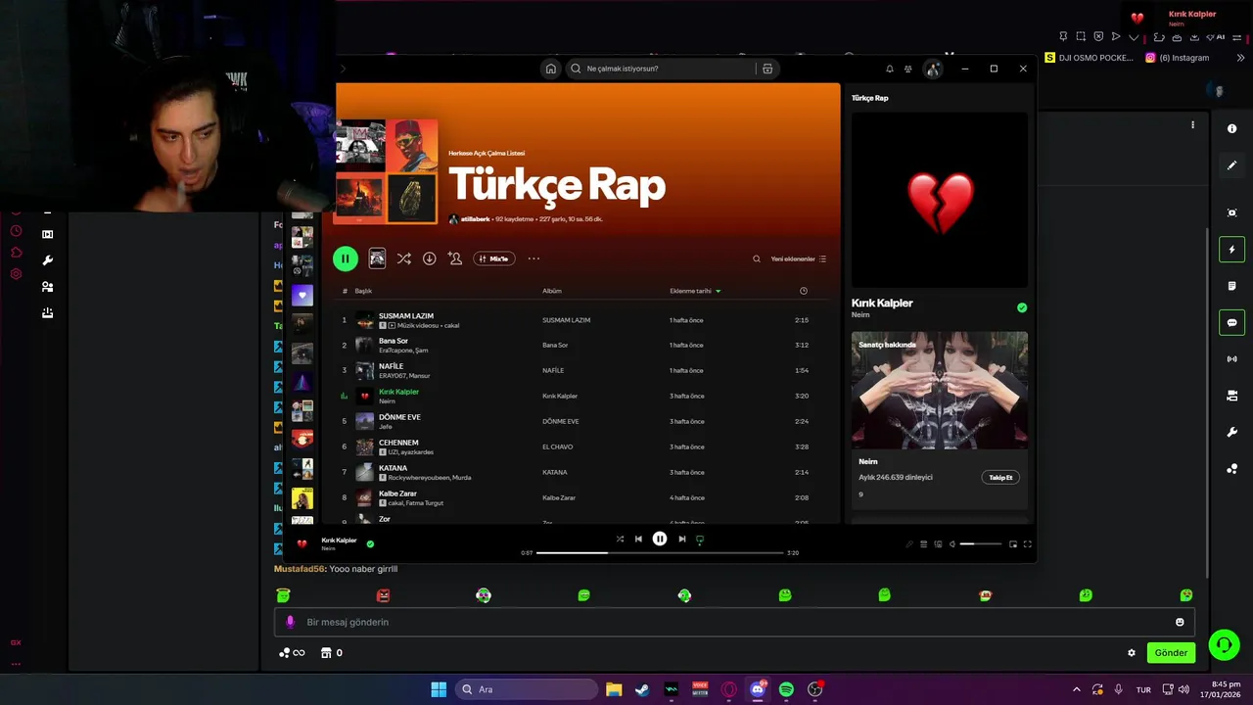
Task: Invite collaborators to the playlist
Action: click(x=455, y=258)
